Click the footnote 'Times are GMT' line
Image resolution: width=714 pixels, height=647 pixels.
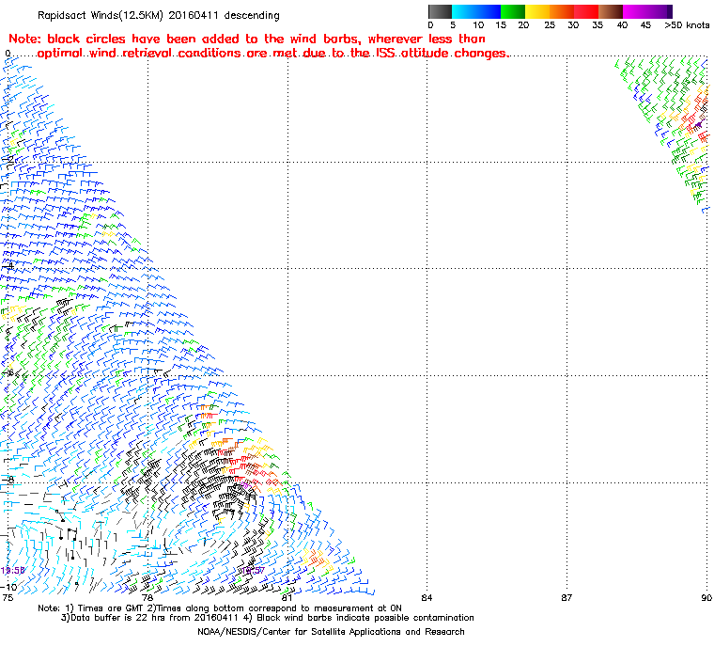[x=220, y=608]
